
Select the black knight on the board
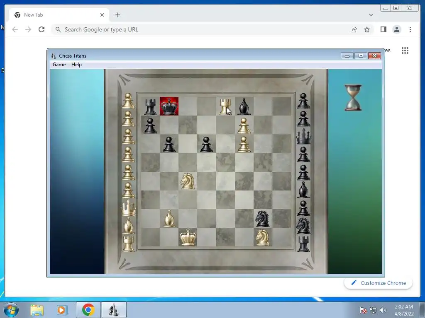pyautogui.click(x=262, y=219)
